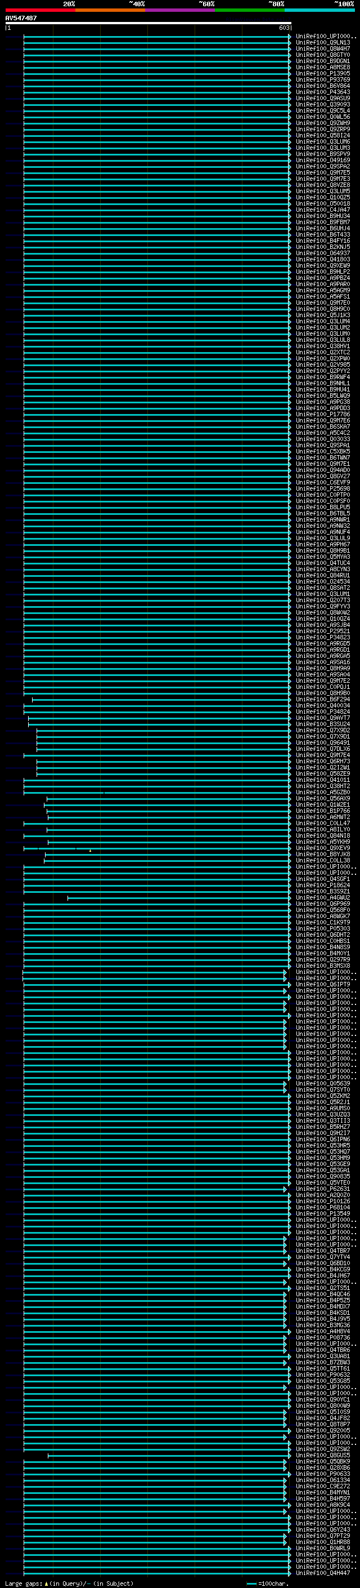The image size is (360, 1588).
Task: Click the UniRef100_P68104 hit label
Action: click(323, 1208)
